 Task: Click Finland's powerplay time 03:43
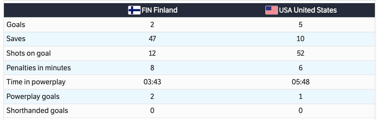[152, 82]
